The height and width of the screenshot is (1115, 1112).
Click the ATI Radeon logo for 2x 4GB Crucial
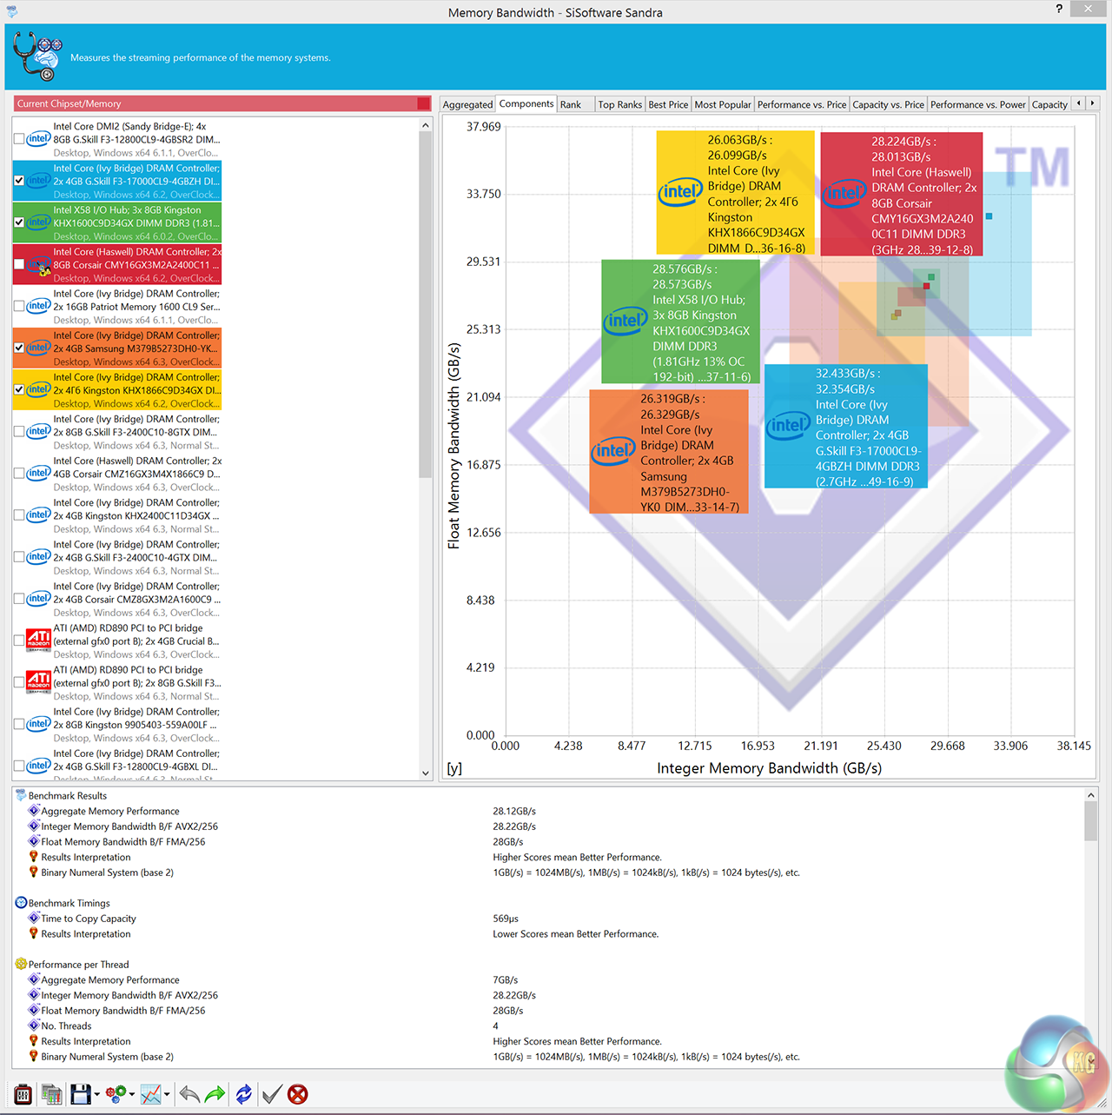point(38,640)
